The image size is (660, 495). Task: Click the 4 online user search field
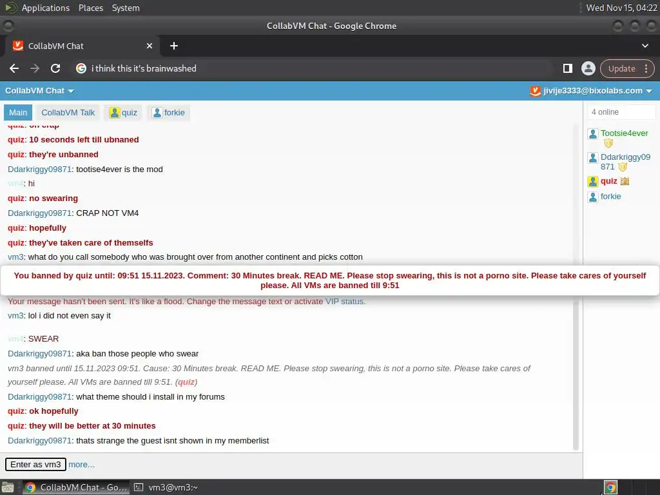621,112
